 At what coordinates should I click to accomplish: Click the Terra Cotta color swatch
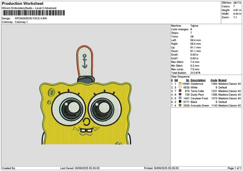click(x=180, y=91)
